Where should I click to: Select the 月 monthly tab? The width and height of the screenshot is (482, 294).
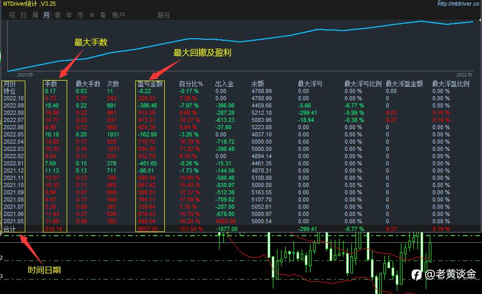click(46, 15)
